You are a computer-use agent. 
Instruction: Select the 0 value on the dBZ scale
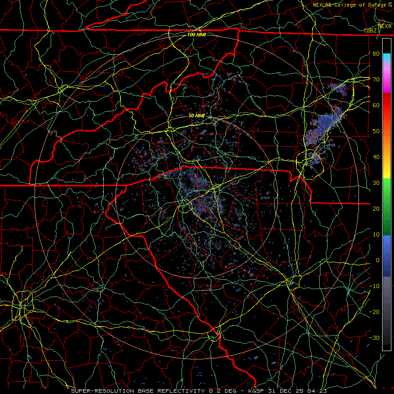(x=378, y=260)
